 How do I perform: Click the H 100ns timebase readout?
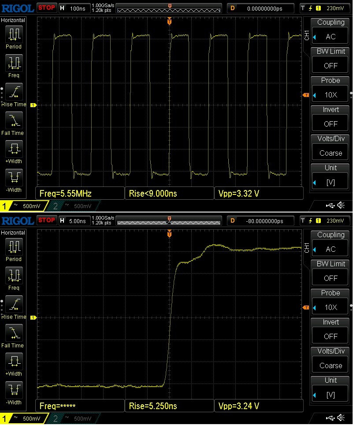pos(74,8)
